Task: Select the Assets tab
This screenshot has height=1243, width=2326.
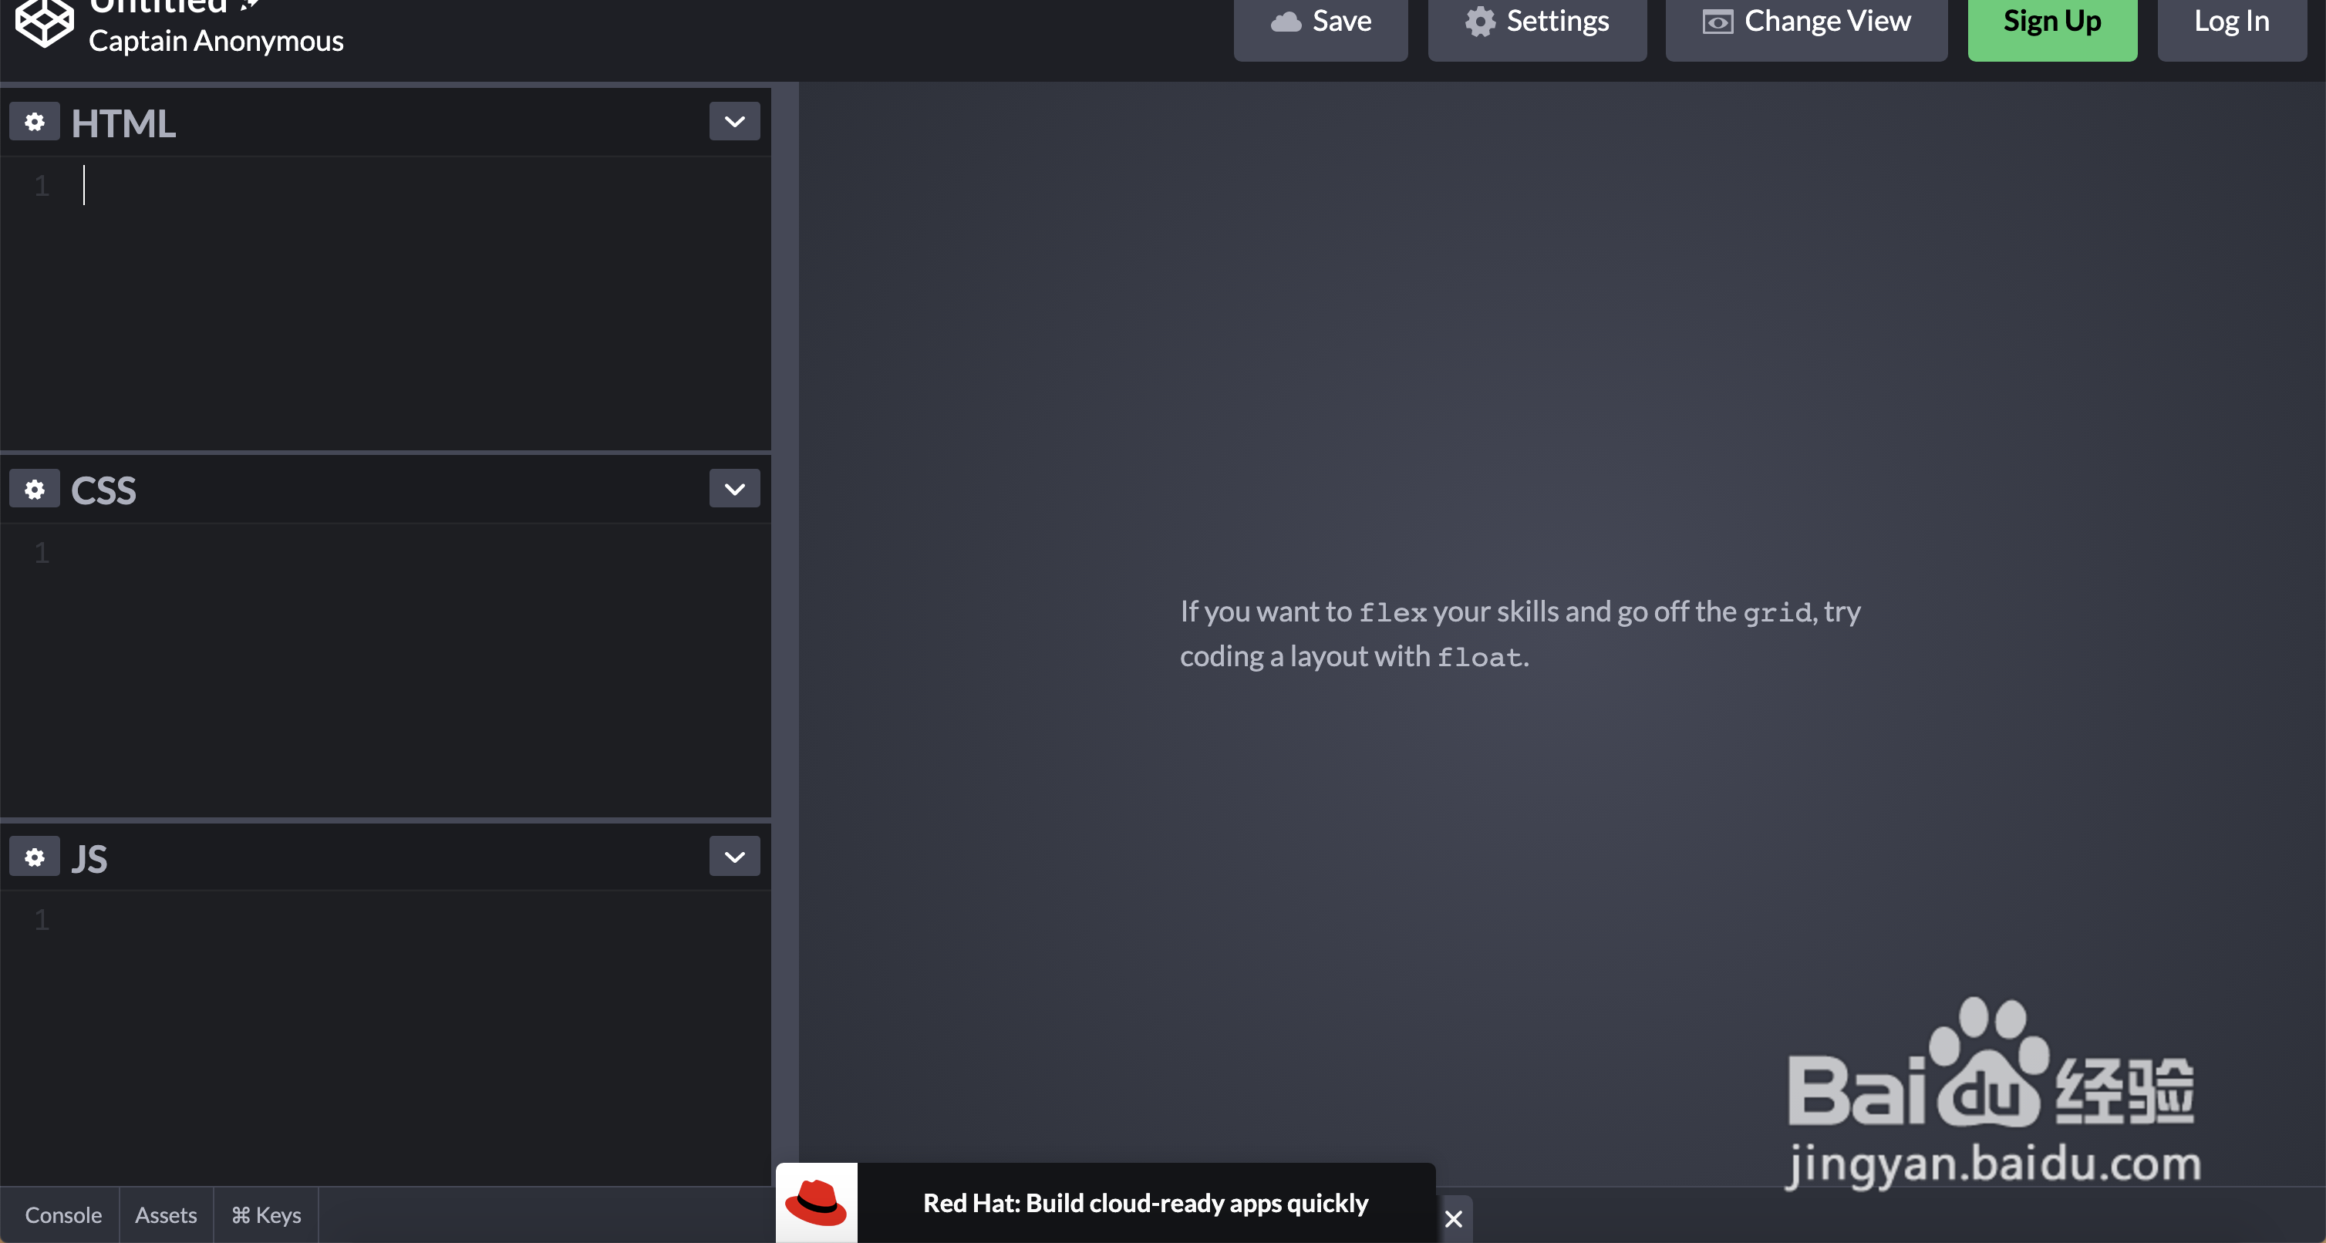Action: click(x=166, y=1215)
